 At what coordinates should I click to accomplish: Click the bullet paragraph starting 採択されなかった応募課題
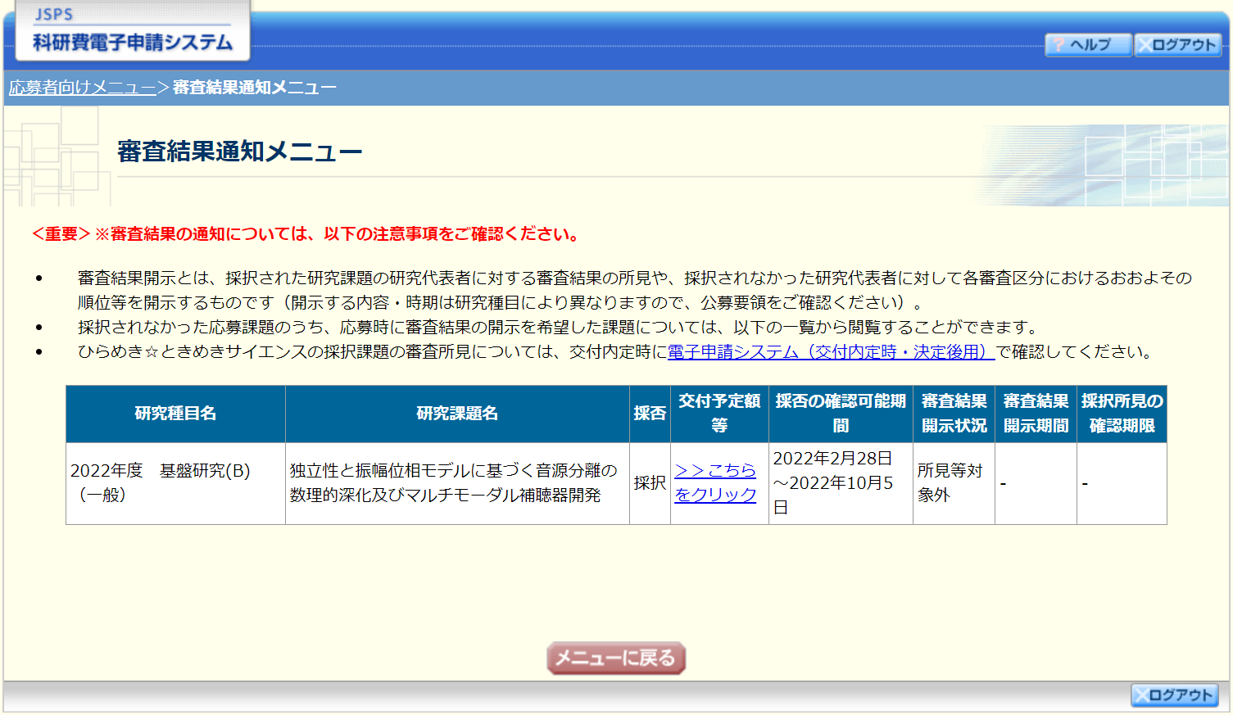pyautogui.click(x=559, y=328)
